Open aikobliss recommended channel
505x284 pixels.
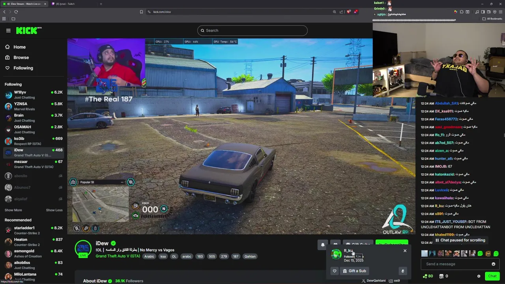[x=34, y=265]
